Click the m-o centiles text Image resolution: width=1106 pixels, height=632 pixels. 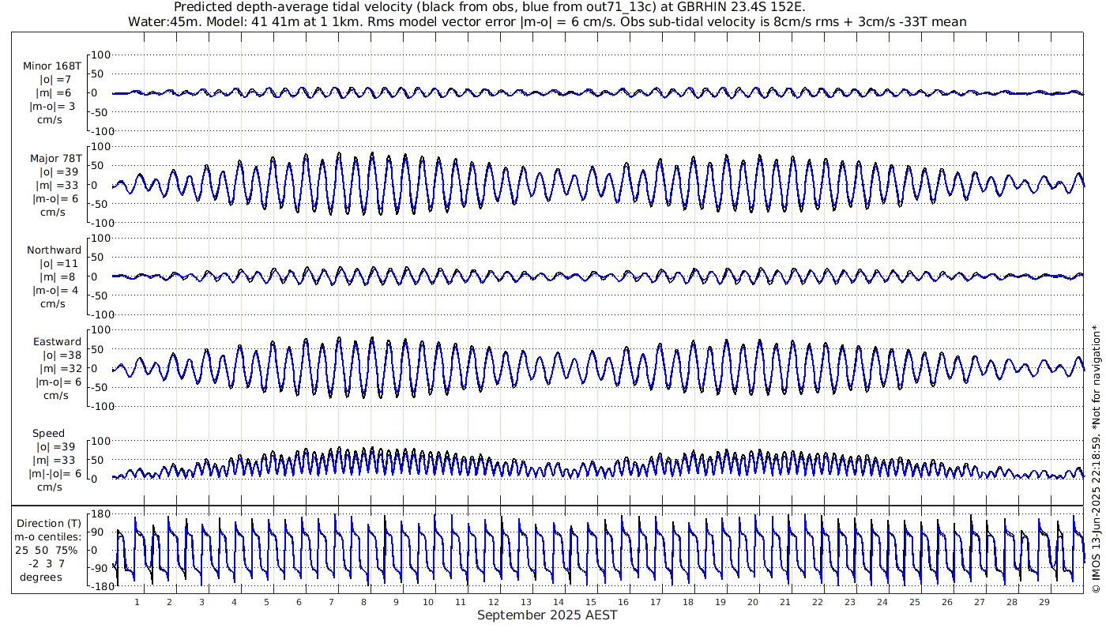[49, 537]
